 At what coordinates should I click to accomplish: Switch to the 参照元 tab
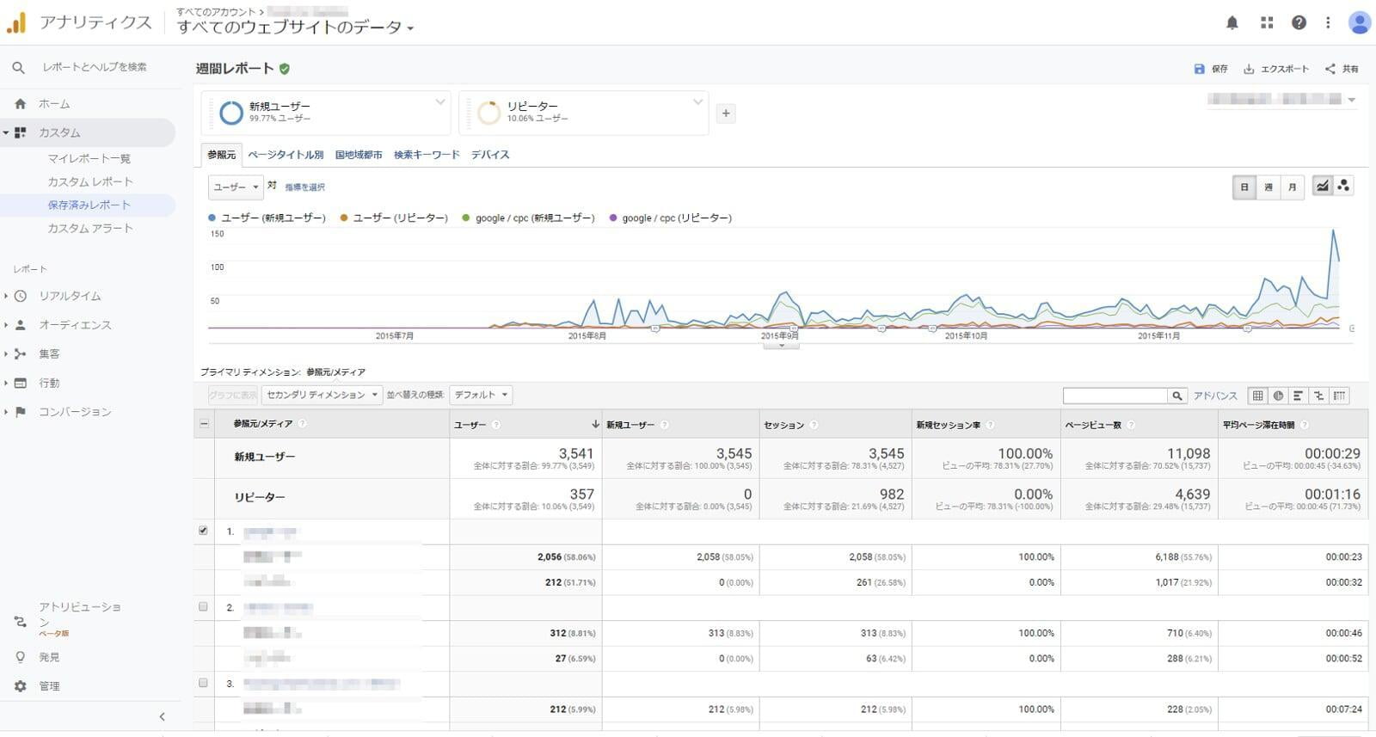(x=221, y=155)
